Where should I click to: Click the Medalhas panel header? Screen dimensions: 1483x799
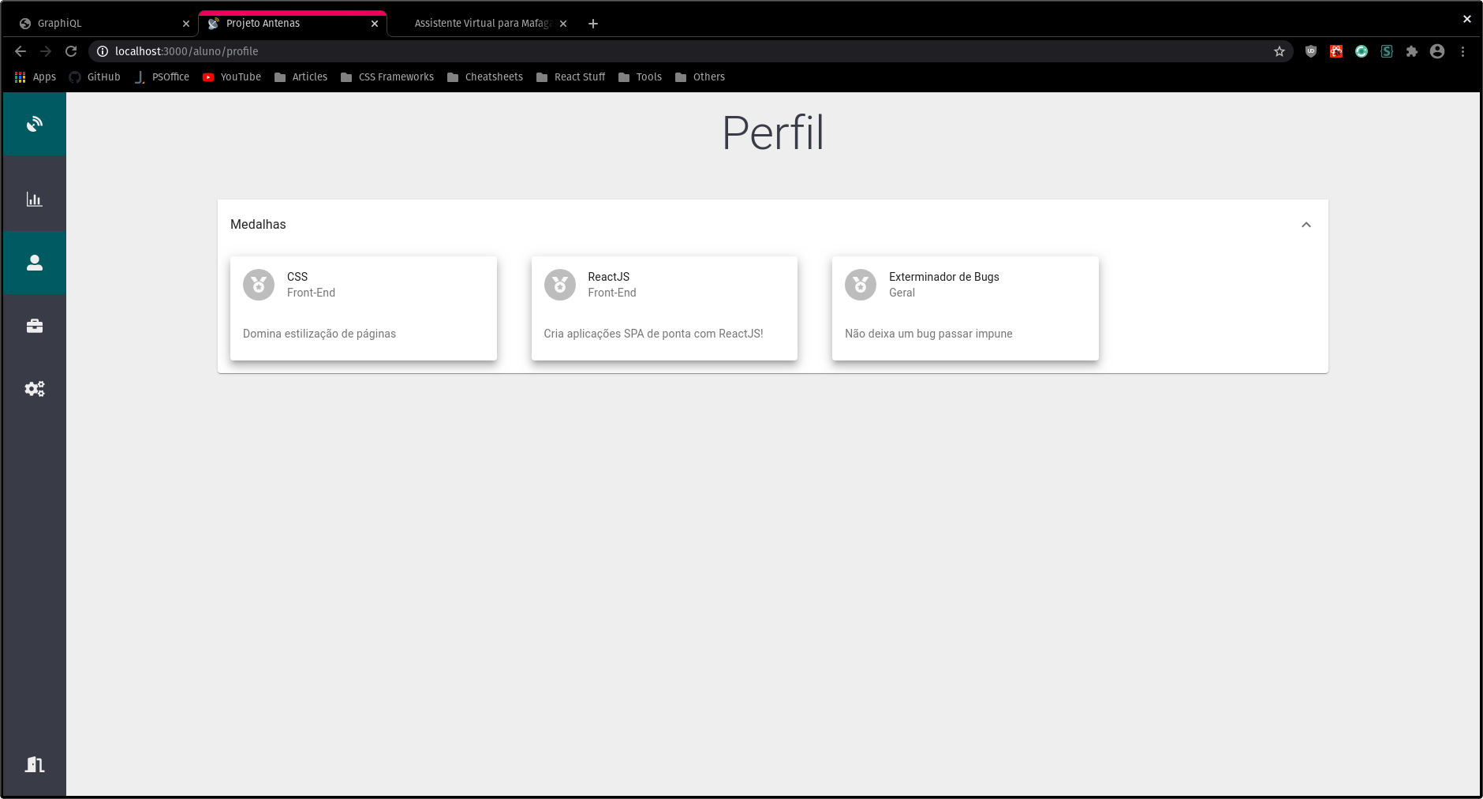point(773,225)
